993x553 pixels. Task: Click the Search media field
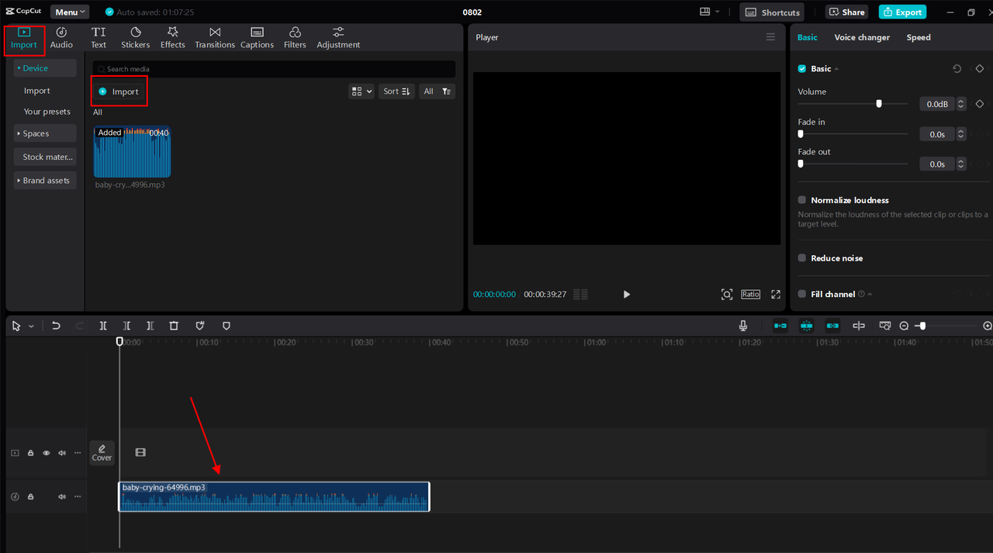tap(274, 69)
